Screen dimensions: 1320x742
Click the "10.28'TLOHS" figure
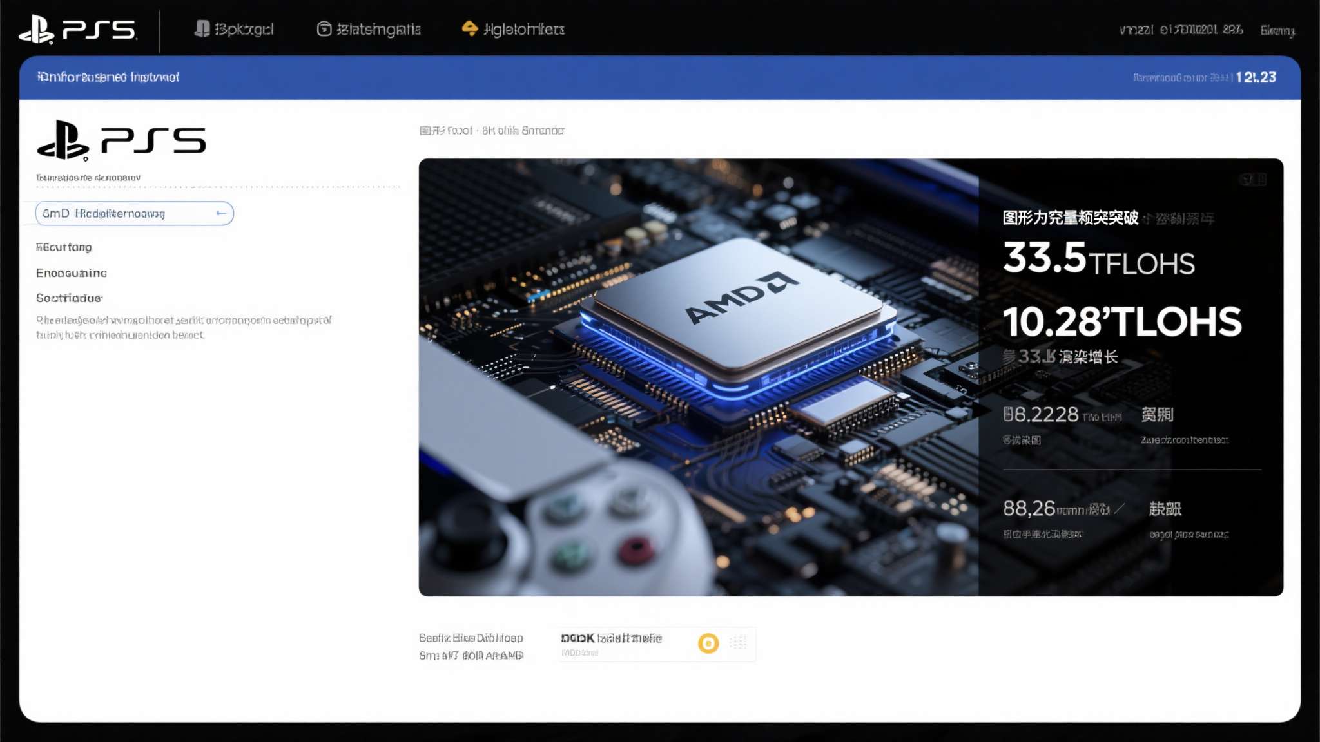1122,321
